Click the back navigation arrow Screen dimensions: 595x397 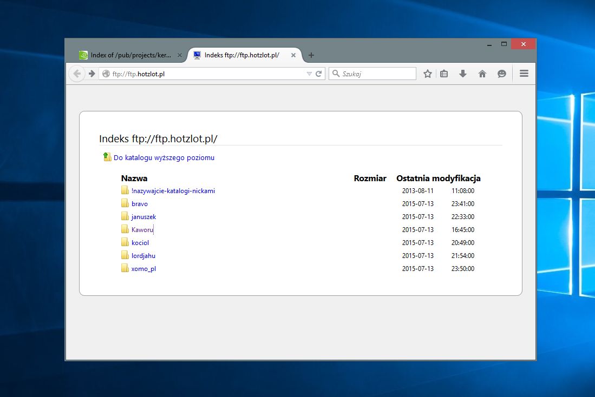(x=77, y=74)
